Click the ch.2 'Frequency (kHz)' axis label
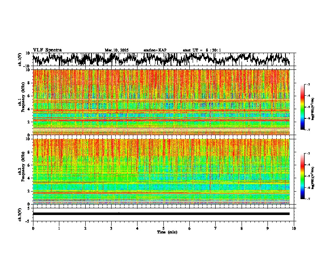This screenshot has height=256, width=331. click(x=23, y=166)
